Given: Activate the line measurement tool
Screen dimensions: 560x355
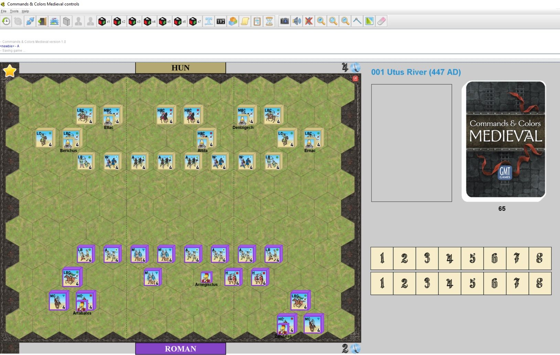Looking at the screenshot, I should pyautogui.click(x=357, y=21).
